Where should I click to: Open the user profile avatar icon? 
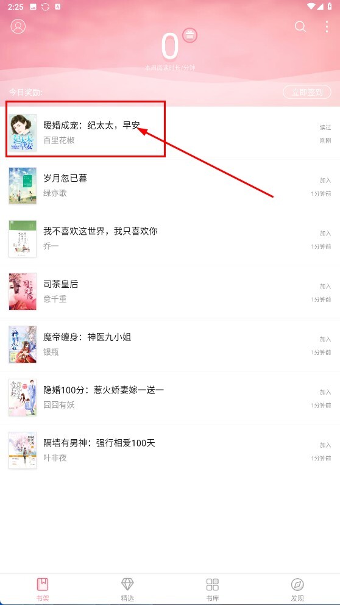[x=18, y=26]
